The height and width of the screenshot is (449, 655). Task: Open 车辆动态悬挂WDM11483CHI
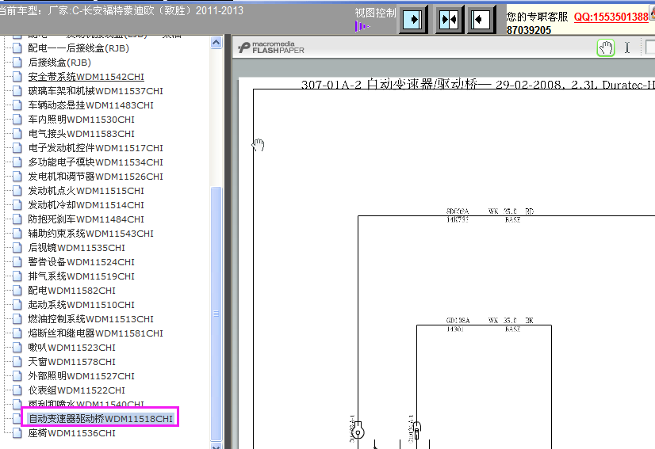pyautogui.click(x=90, y=105)
